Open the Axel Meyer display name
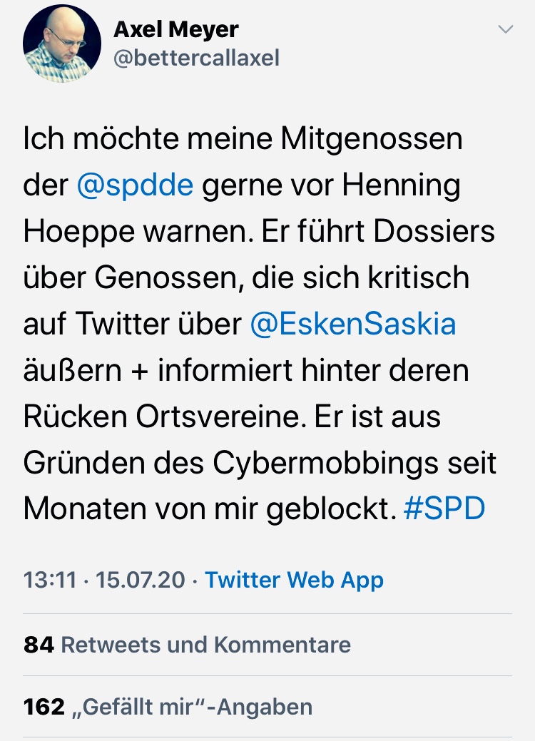 pos(176,29)
